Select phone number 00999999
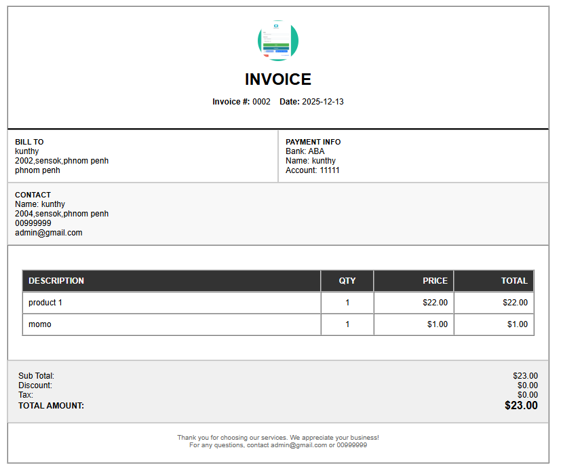561x473 pixels. (33, 223)
